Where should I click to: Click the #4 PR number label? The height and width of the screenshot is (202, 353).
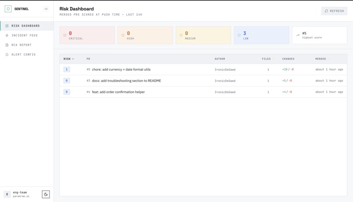pyautogui.click(x=88, y=92)
